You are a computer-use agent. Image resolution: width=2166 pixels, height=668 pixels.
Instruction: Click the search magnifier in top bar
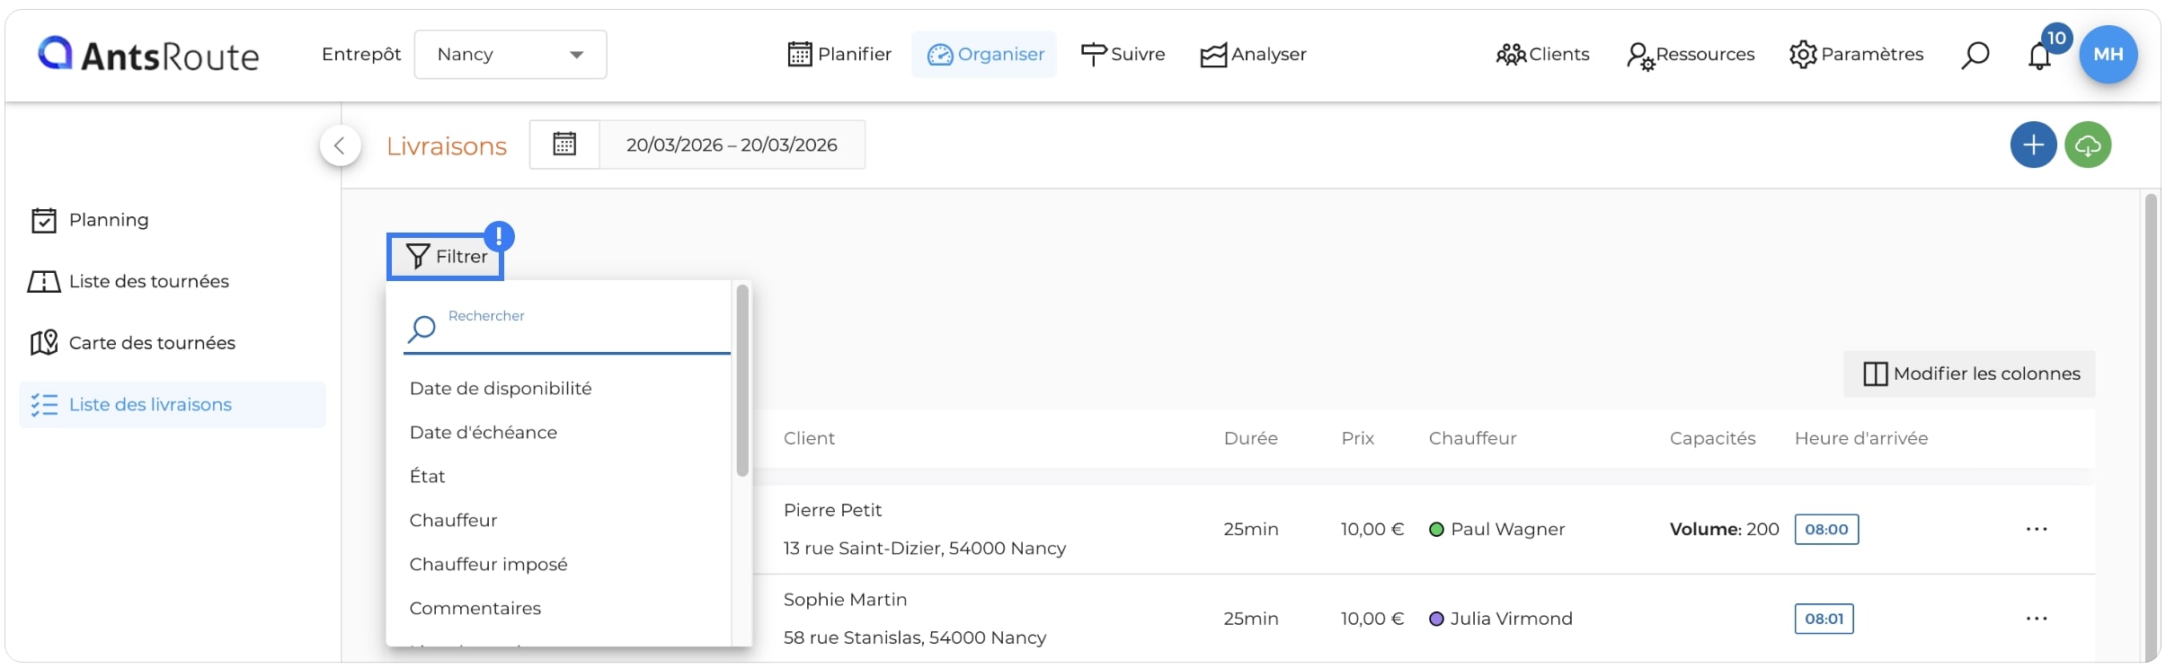(x=1975, y=55)
